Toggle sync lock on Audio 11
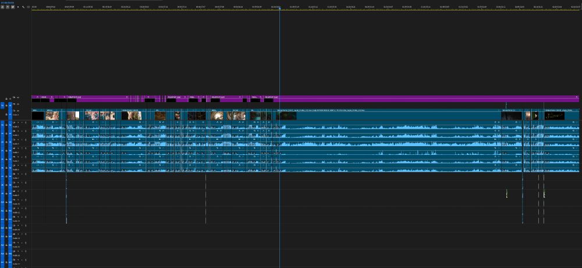The image size is (582, 268). (14, 208)
